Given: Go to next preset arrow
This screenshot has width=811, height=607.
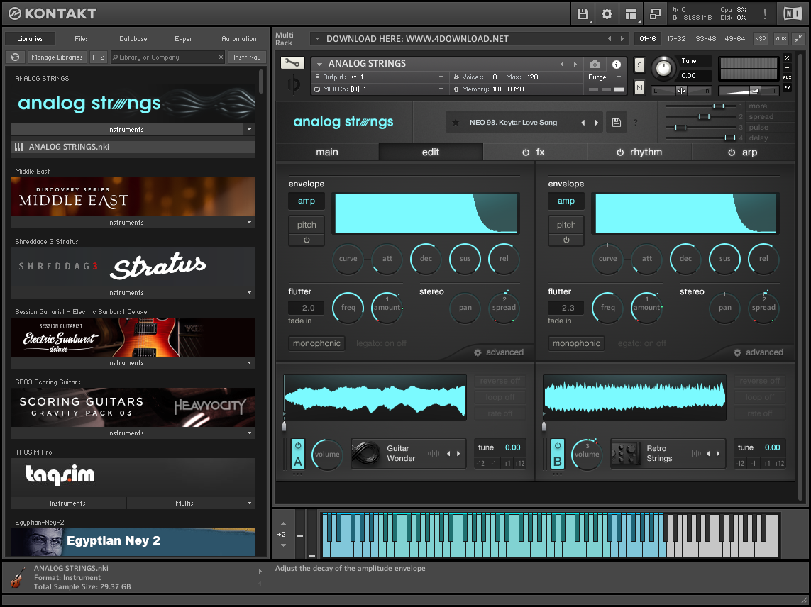Looking at the screenshot, I should pyautogui.click(x=596, y=123).
